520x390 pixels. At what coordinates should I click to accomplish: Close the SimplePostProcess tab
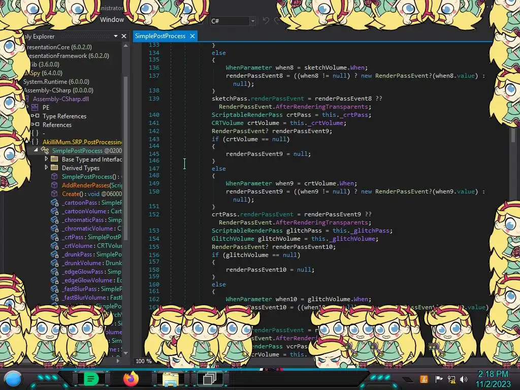click(192, 36)
